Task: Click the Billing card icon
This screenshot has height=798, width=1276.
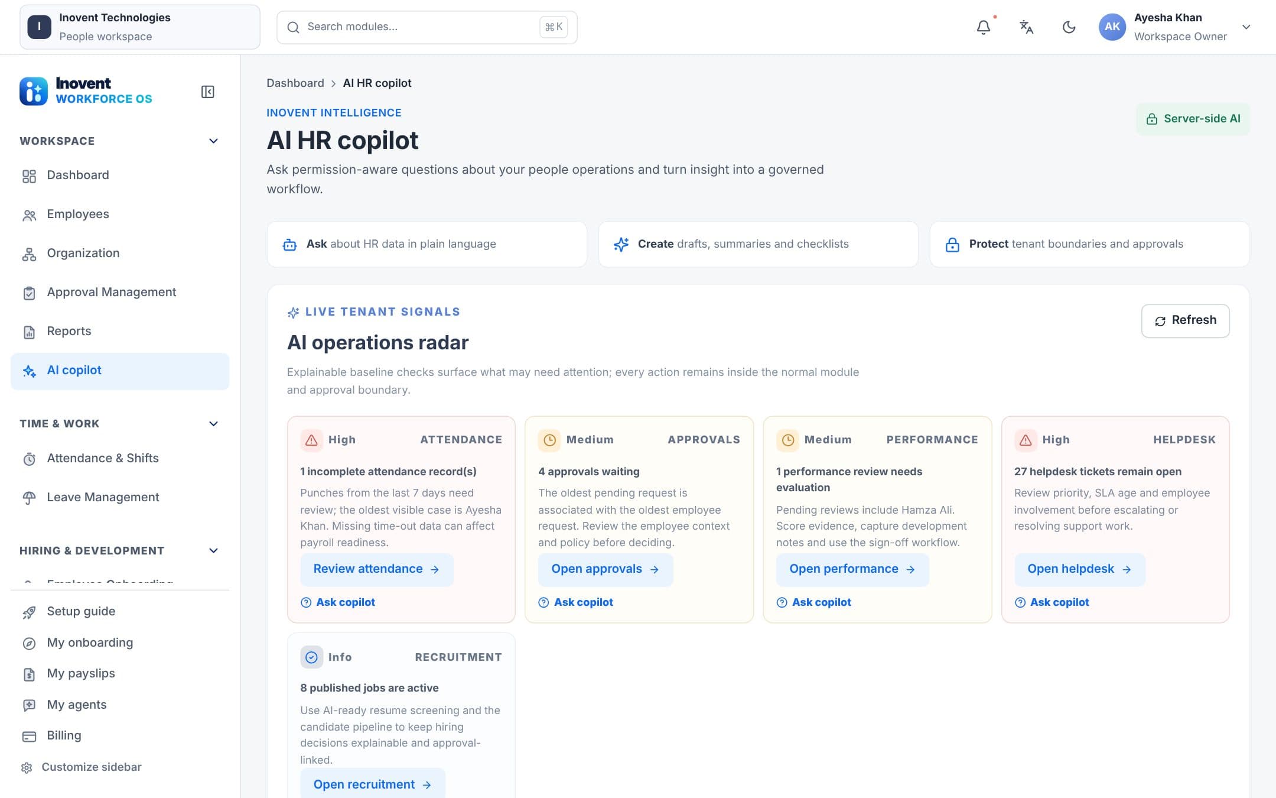Action: click(x=29, y=737)
